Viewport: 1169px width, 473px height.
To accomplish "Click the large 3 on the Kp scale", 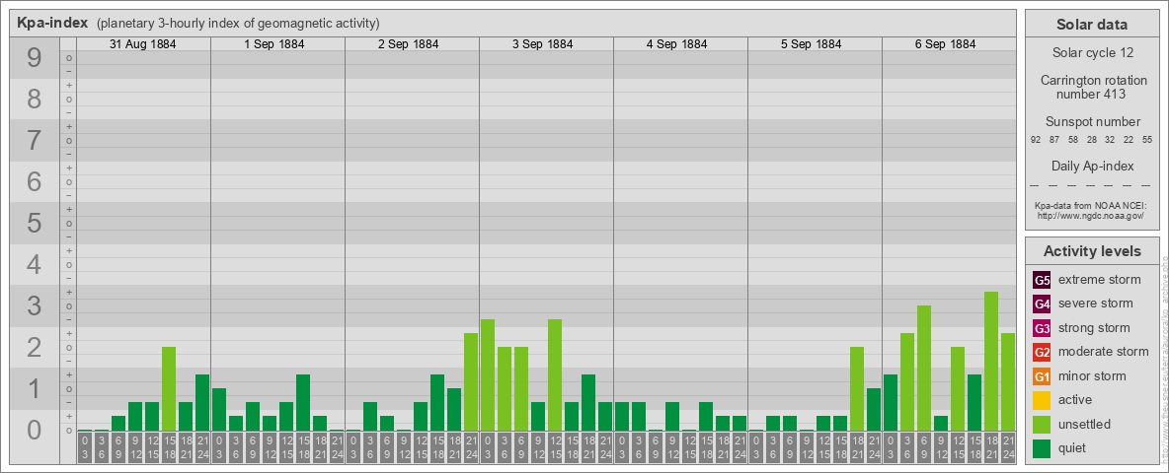I will 34,306.
